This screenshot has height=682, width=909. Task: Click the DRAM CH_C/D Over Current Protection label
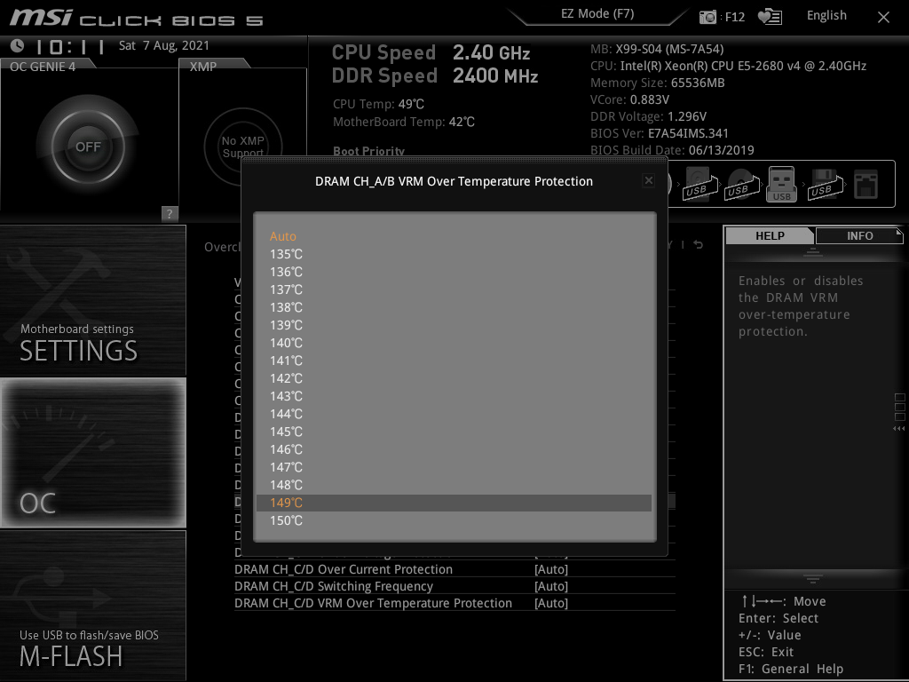pyautogui.click(x=344, y=569)
